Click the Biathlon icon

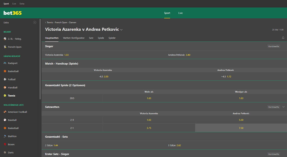(5, 136)
